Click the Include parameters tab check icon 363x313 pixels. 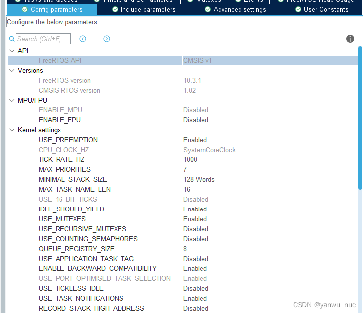coord(115,10)
